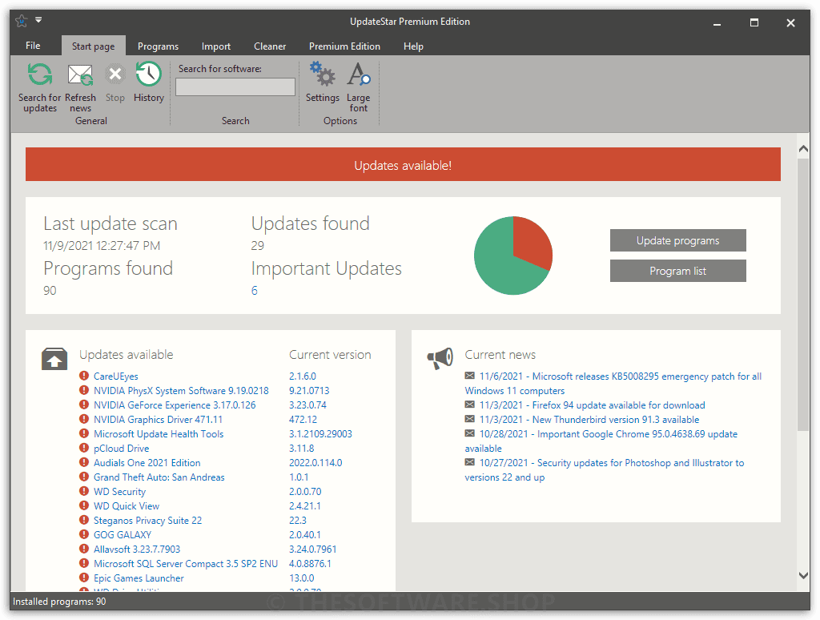Click alert icon beside Steganos Privacy Suite

pyautogui.click(x=83, y=520)
